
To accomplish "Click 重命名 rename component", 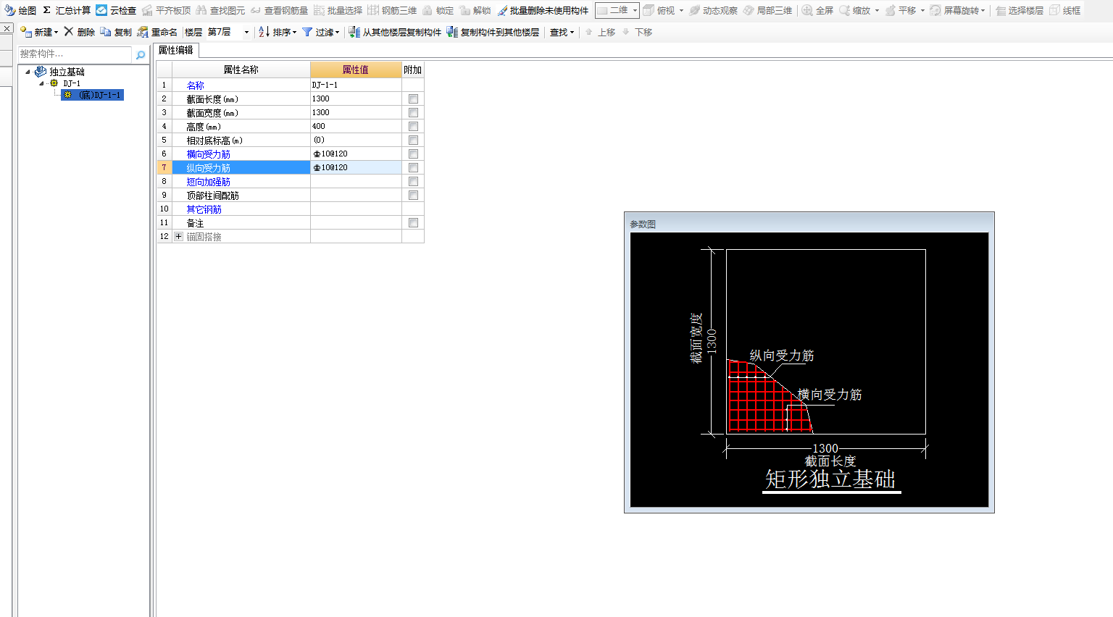I will click(x=157, y=32).
